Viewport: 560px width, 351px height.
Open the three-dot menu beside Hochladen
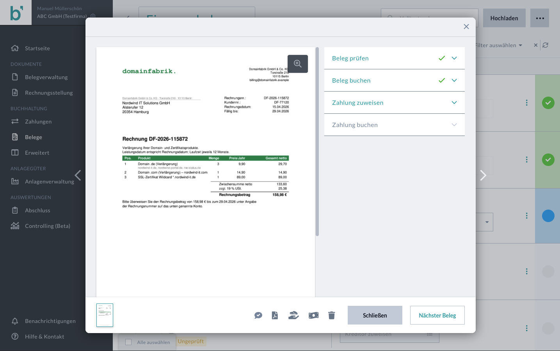point(540,18)
